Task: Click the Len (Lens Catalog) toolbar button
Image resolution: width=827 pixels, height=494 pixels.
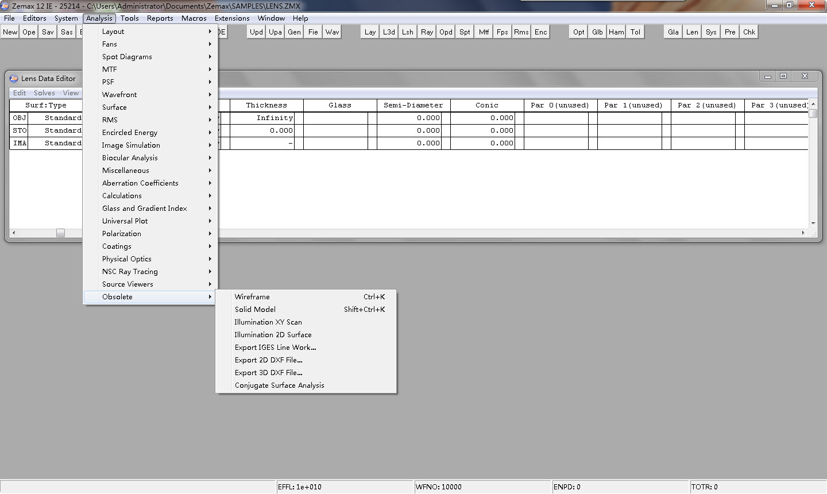Action: 693,32
